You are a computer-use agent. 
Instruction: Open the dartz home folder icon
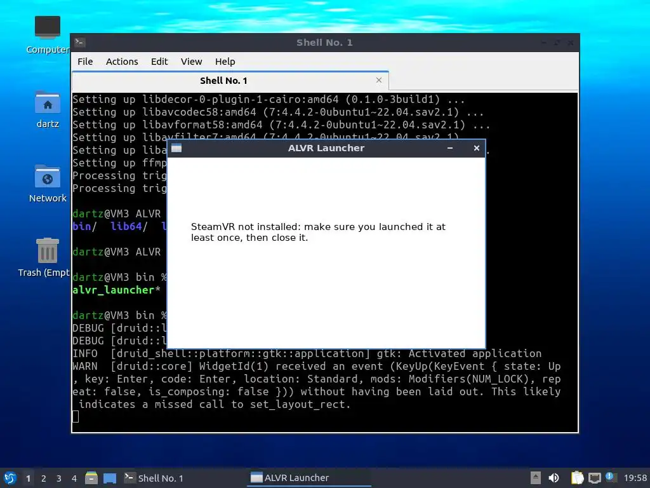47,109
